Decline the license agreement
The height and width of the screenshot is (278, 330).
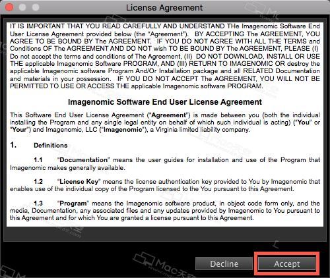coord(224,264)
